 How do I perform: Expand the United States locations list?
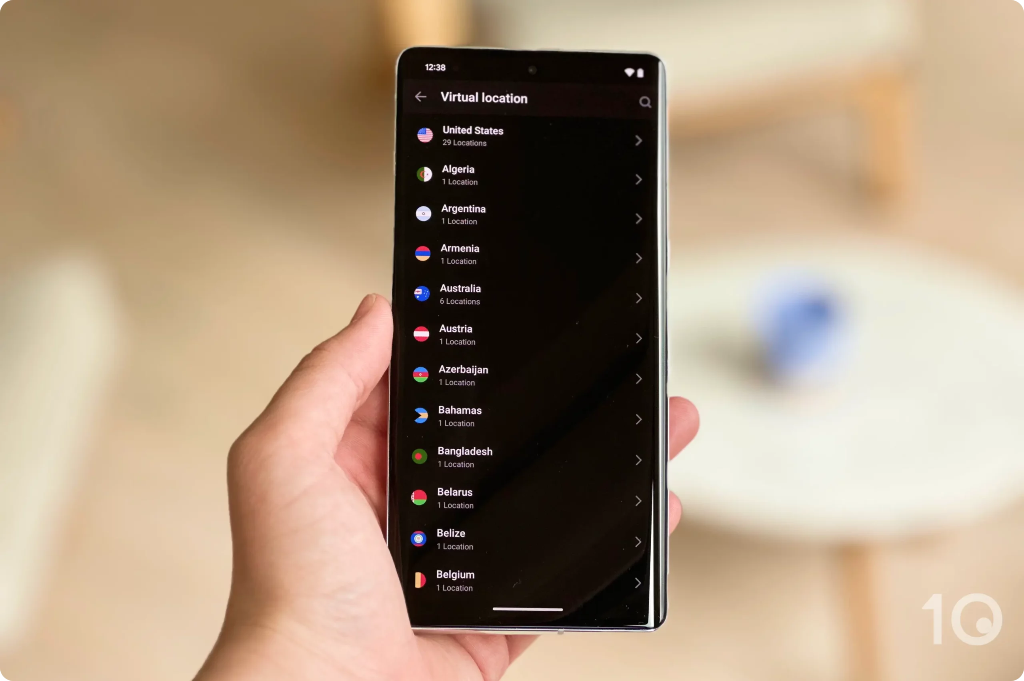coord(639,140)
